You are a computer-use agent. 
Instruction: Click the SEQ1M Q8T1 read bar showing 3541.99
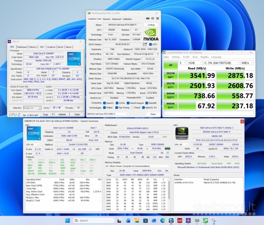(x=197, y=75)
